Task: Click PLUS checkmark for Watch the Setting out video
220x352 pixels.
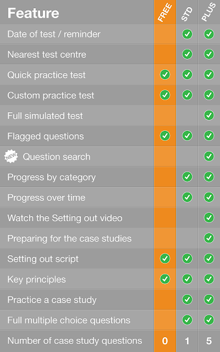Action: coord(209,218)
